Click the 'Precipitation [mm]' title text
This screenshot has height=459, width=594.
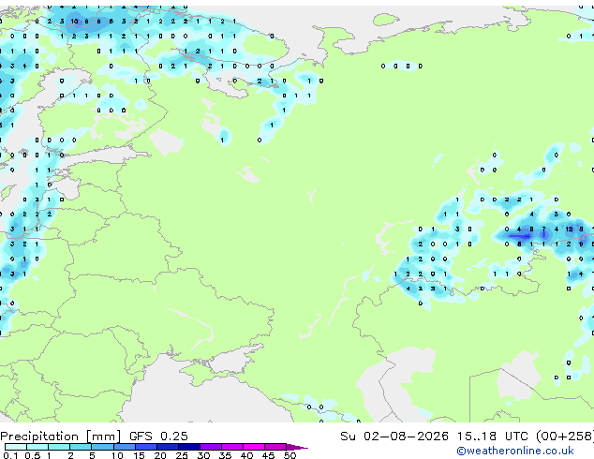(61, 437)
